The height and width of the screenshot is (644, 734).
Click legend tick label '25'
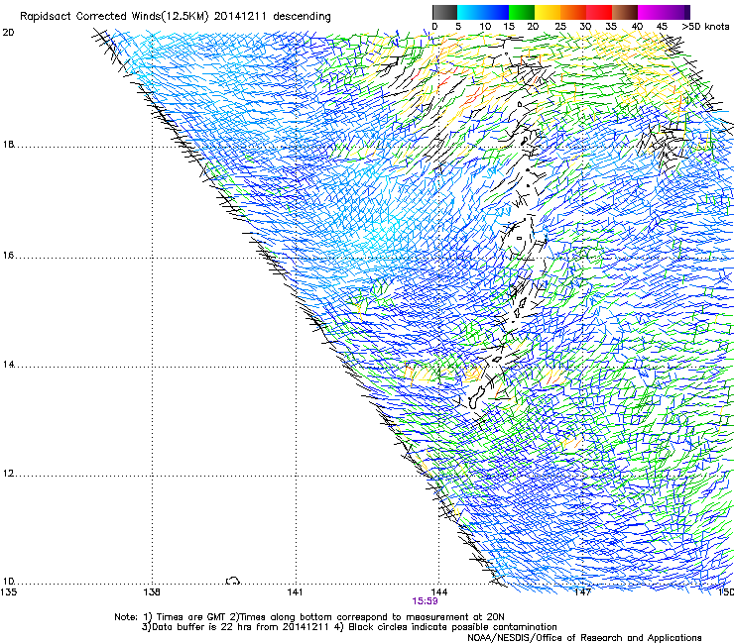click(560, 27)
